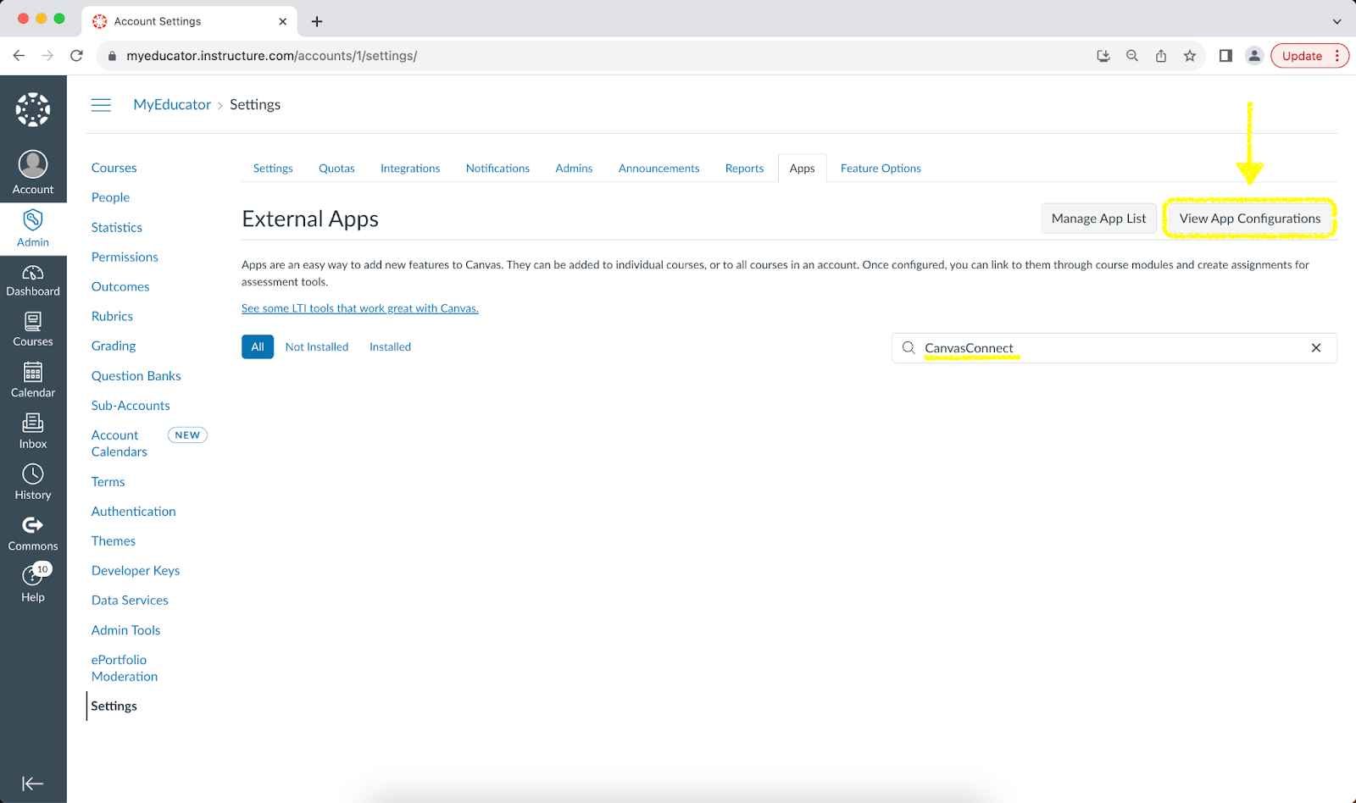The image size is (1356, 803).
Task: Open the Admin shield icon menu
Action: tap(33, 229)
